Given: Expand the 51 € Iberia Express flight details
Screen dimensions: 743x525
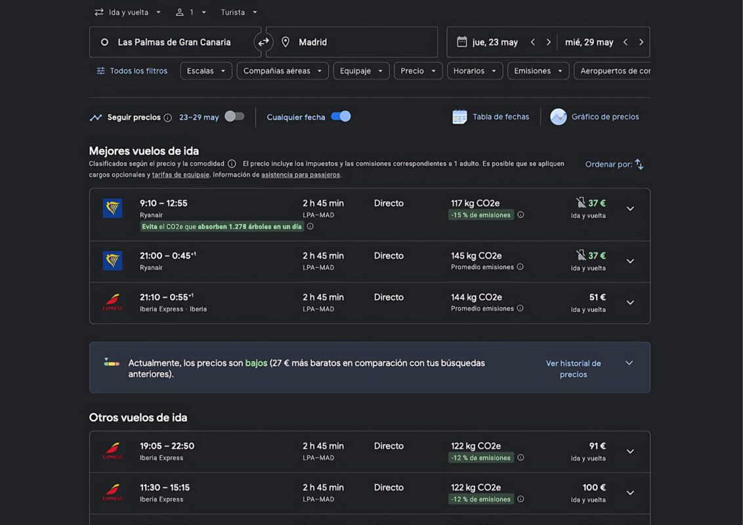Looking at the screenshot, I should (x=630, y=303).
